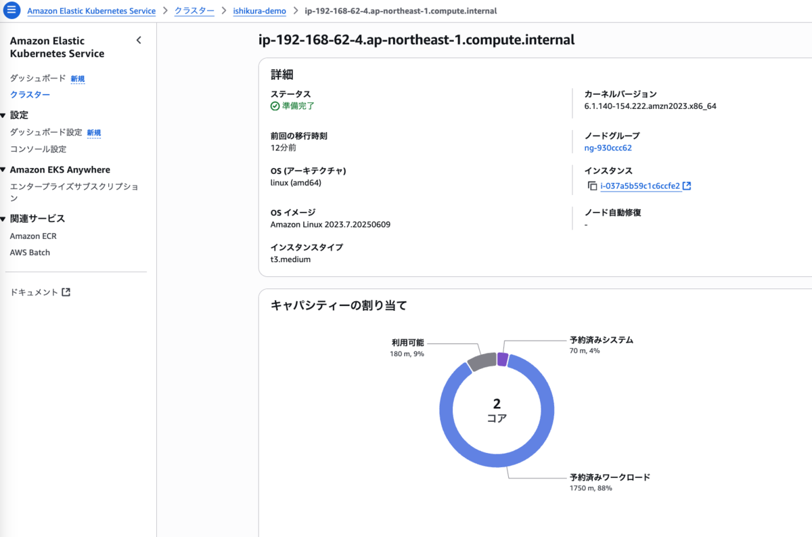Open コンソール設定 in the sidebar
The height and width of the screenshot is (537, 812).
[38, 149]
